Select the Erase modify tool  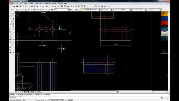[x=13, y=14]
